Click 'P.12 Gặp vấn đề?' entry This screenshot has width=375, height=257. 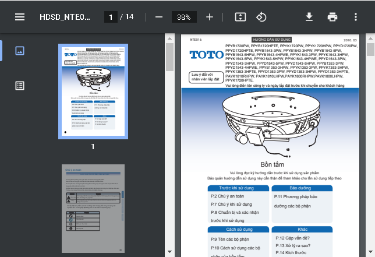point(292,238)
